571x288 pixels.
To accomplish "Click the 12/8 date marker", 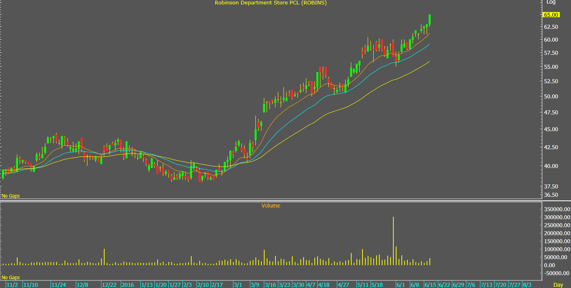I will coord(83,285).
